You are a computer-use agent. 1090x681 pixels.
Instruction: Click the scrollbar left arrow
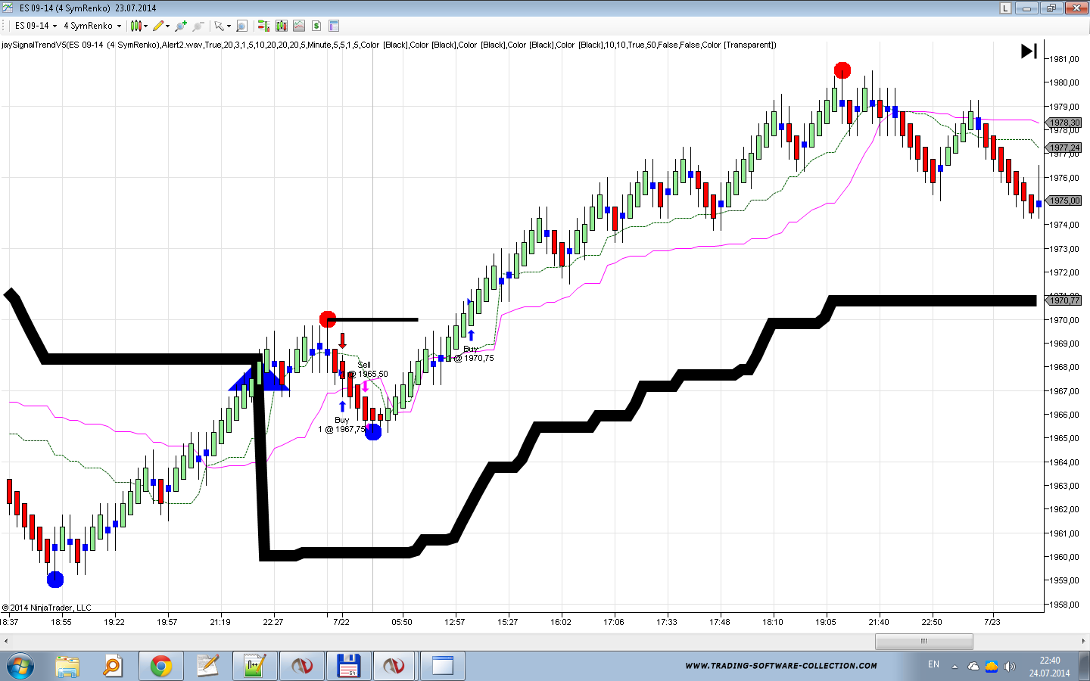point(6,641)
